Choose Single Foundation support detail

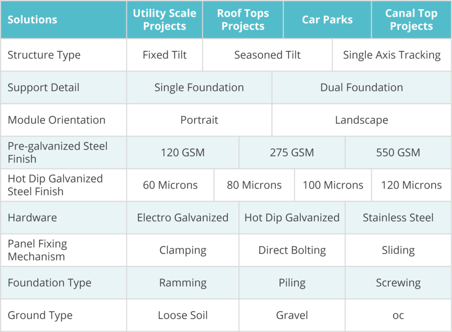[x=199, y=87]
